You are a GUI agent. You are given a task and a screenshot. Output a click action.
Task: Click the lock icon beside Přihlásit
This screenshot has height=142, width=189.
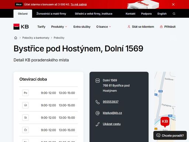coord(161,27)
